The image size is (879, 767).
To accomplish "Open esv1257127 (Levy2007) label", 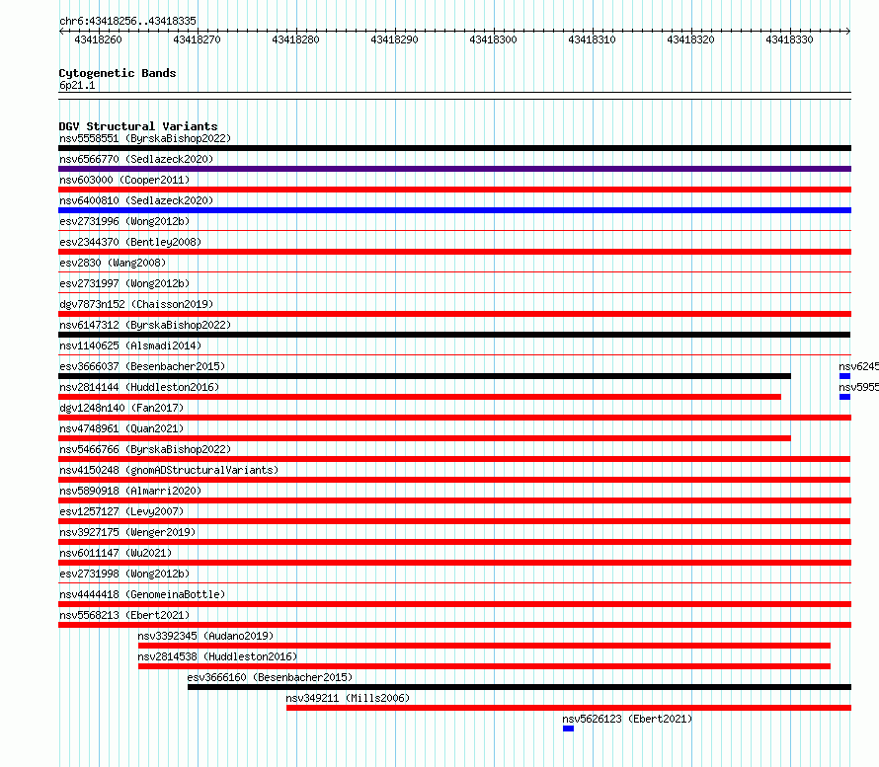I will pyautogui.click(x=121, y=511).
